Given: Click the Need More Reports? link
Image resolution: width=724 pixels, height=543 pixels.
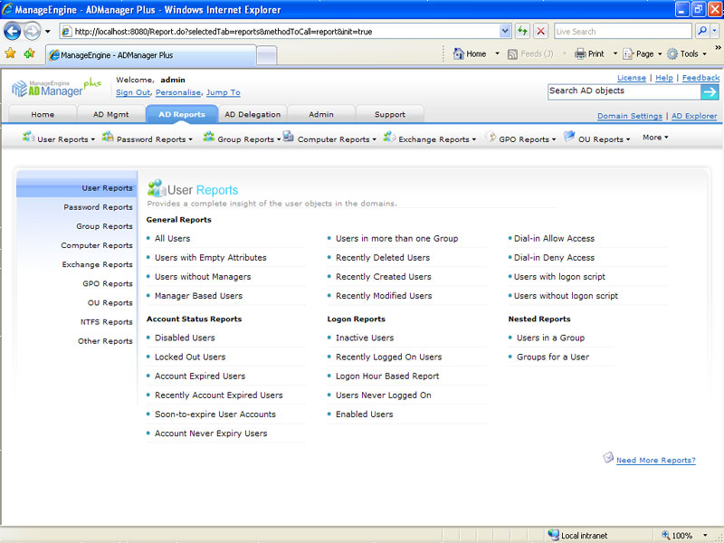Looking at the screenshot, I should (x=655, y=461).
